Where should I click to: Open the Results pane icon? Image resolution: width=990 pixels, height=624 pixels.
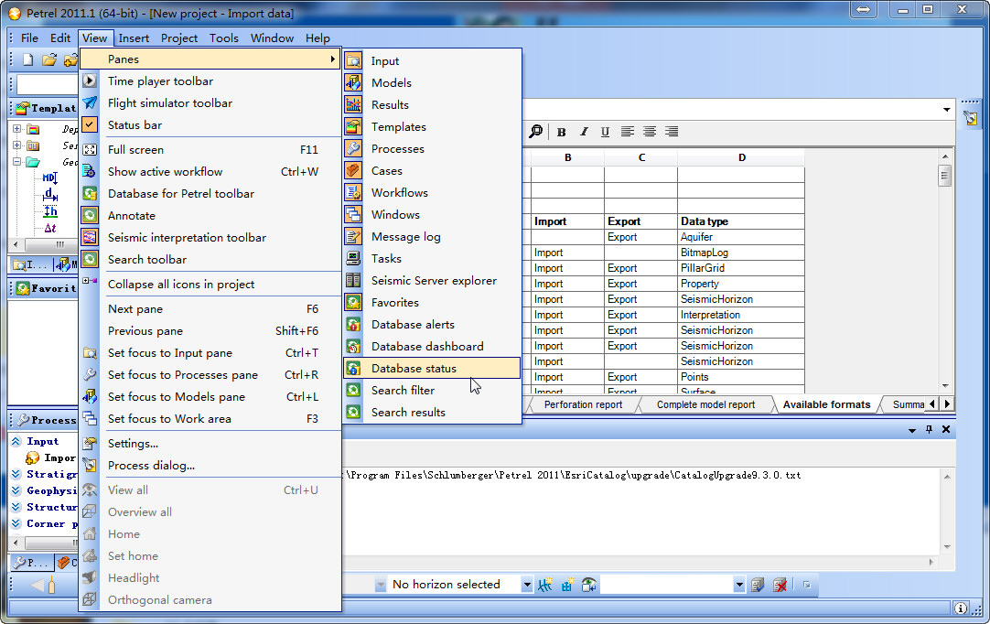tap(353, 105)
